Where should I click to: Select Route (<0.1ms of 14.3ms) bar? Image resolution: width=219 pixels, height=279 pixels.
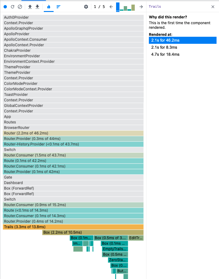(73, 210)
